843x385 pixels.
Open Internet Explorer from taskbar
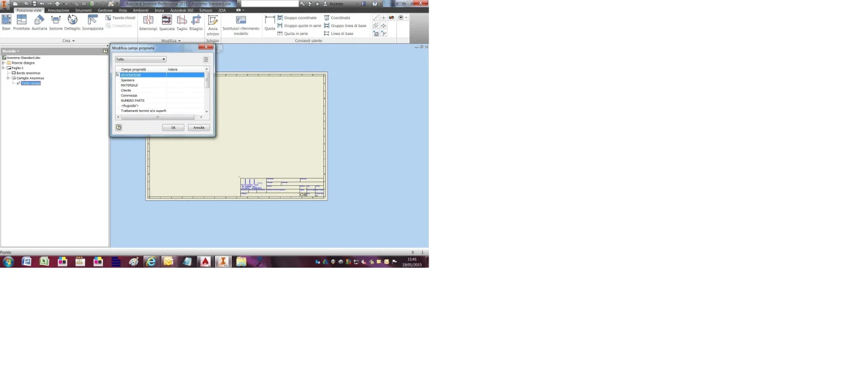click(151, 262)
